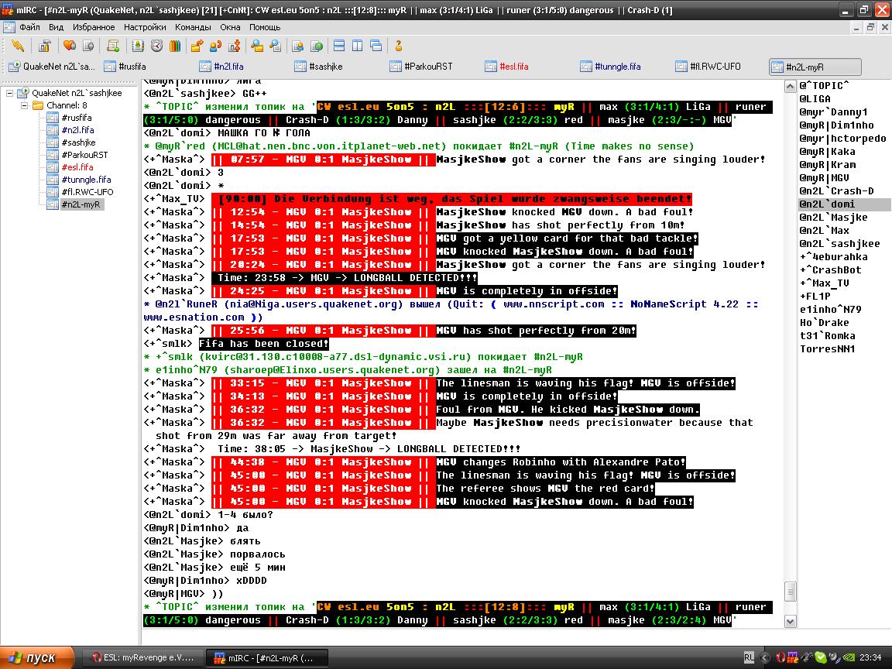
Task: Click the Skype icon in system tray
Action: pyautogui.click(x=821, y=657)
